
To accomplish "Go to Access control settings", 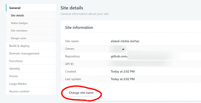I will pyautogui.click(x=19, y=91).
